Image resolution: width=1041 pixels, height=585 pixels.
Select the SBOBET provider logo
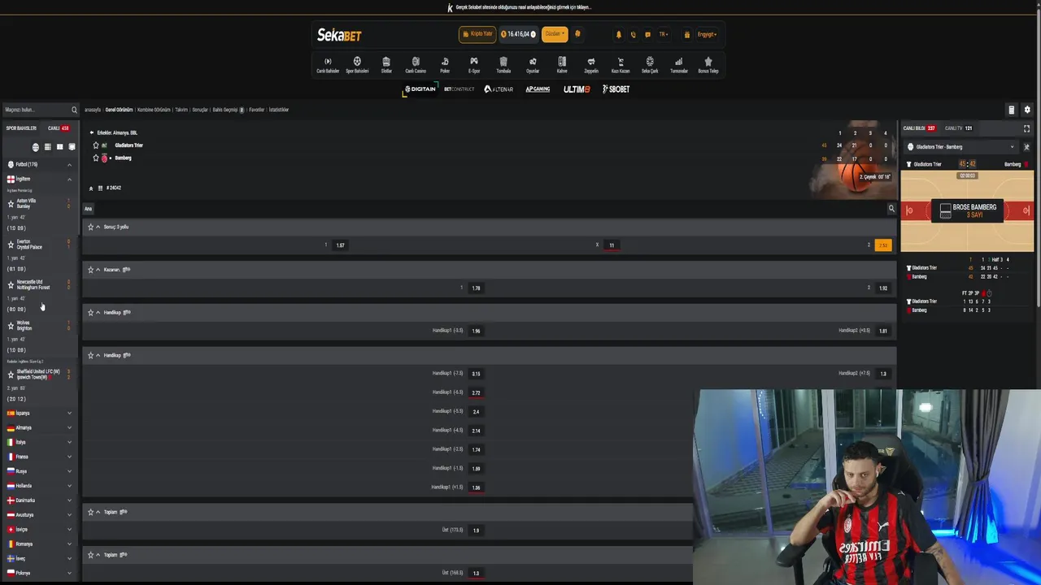616,89
